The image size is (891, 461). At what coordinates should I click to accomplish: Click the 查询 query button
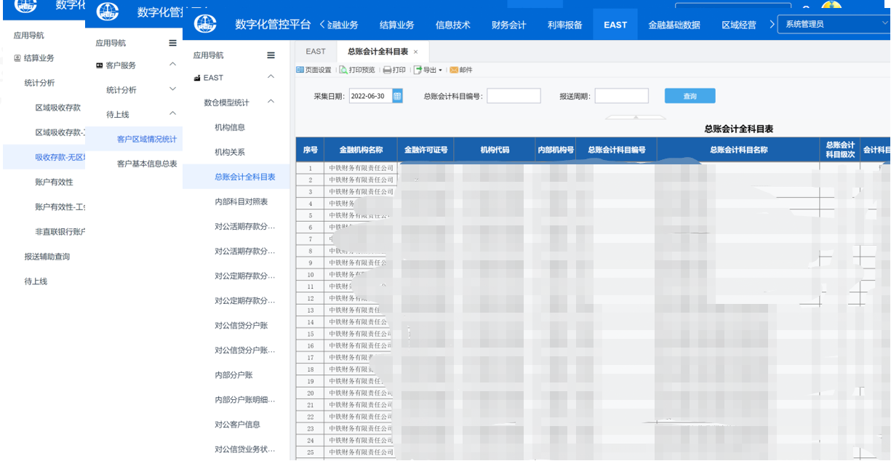(690, 96)
